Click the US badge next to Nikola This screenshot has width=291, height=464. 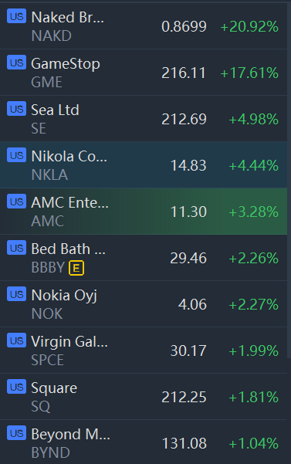click(x=16, y=155)
